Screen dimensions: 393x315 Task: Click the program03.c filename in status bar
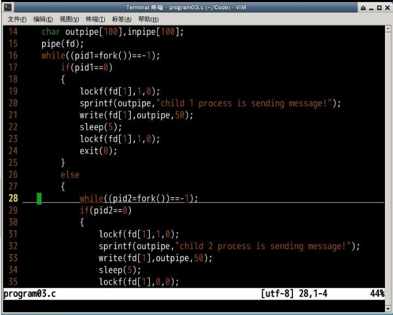tap(30, 294)
